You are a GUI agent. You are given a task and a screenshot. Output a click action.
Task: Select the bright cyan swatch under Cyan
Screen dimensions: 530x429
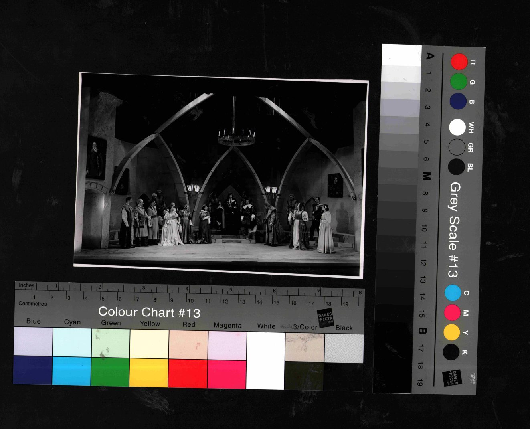71,371
